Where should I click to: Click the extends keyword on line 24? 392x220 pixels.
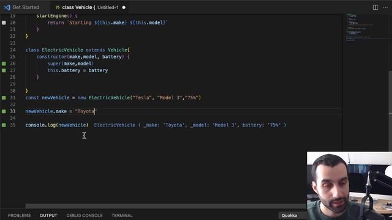(96, 50)
